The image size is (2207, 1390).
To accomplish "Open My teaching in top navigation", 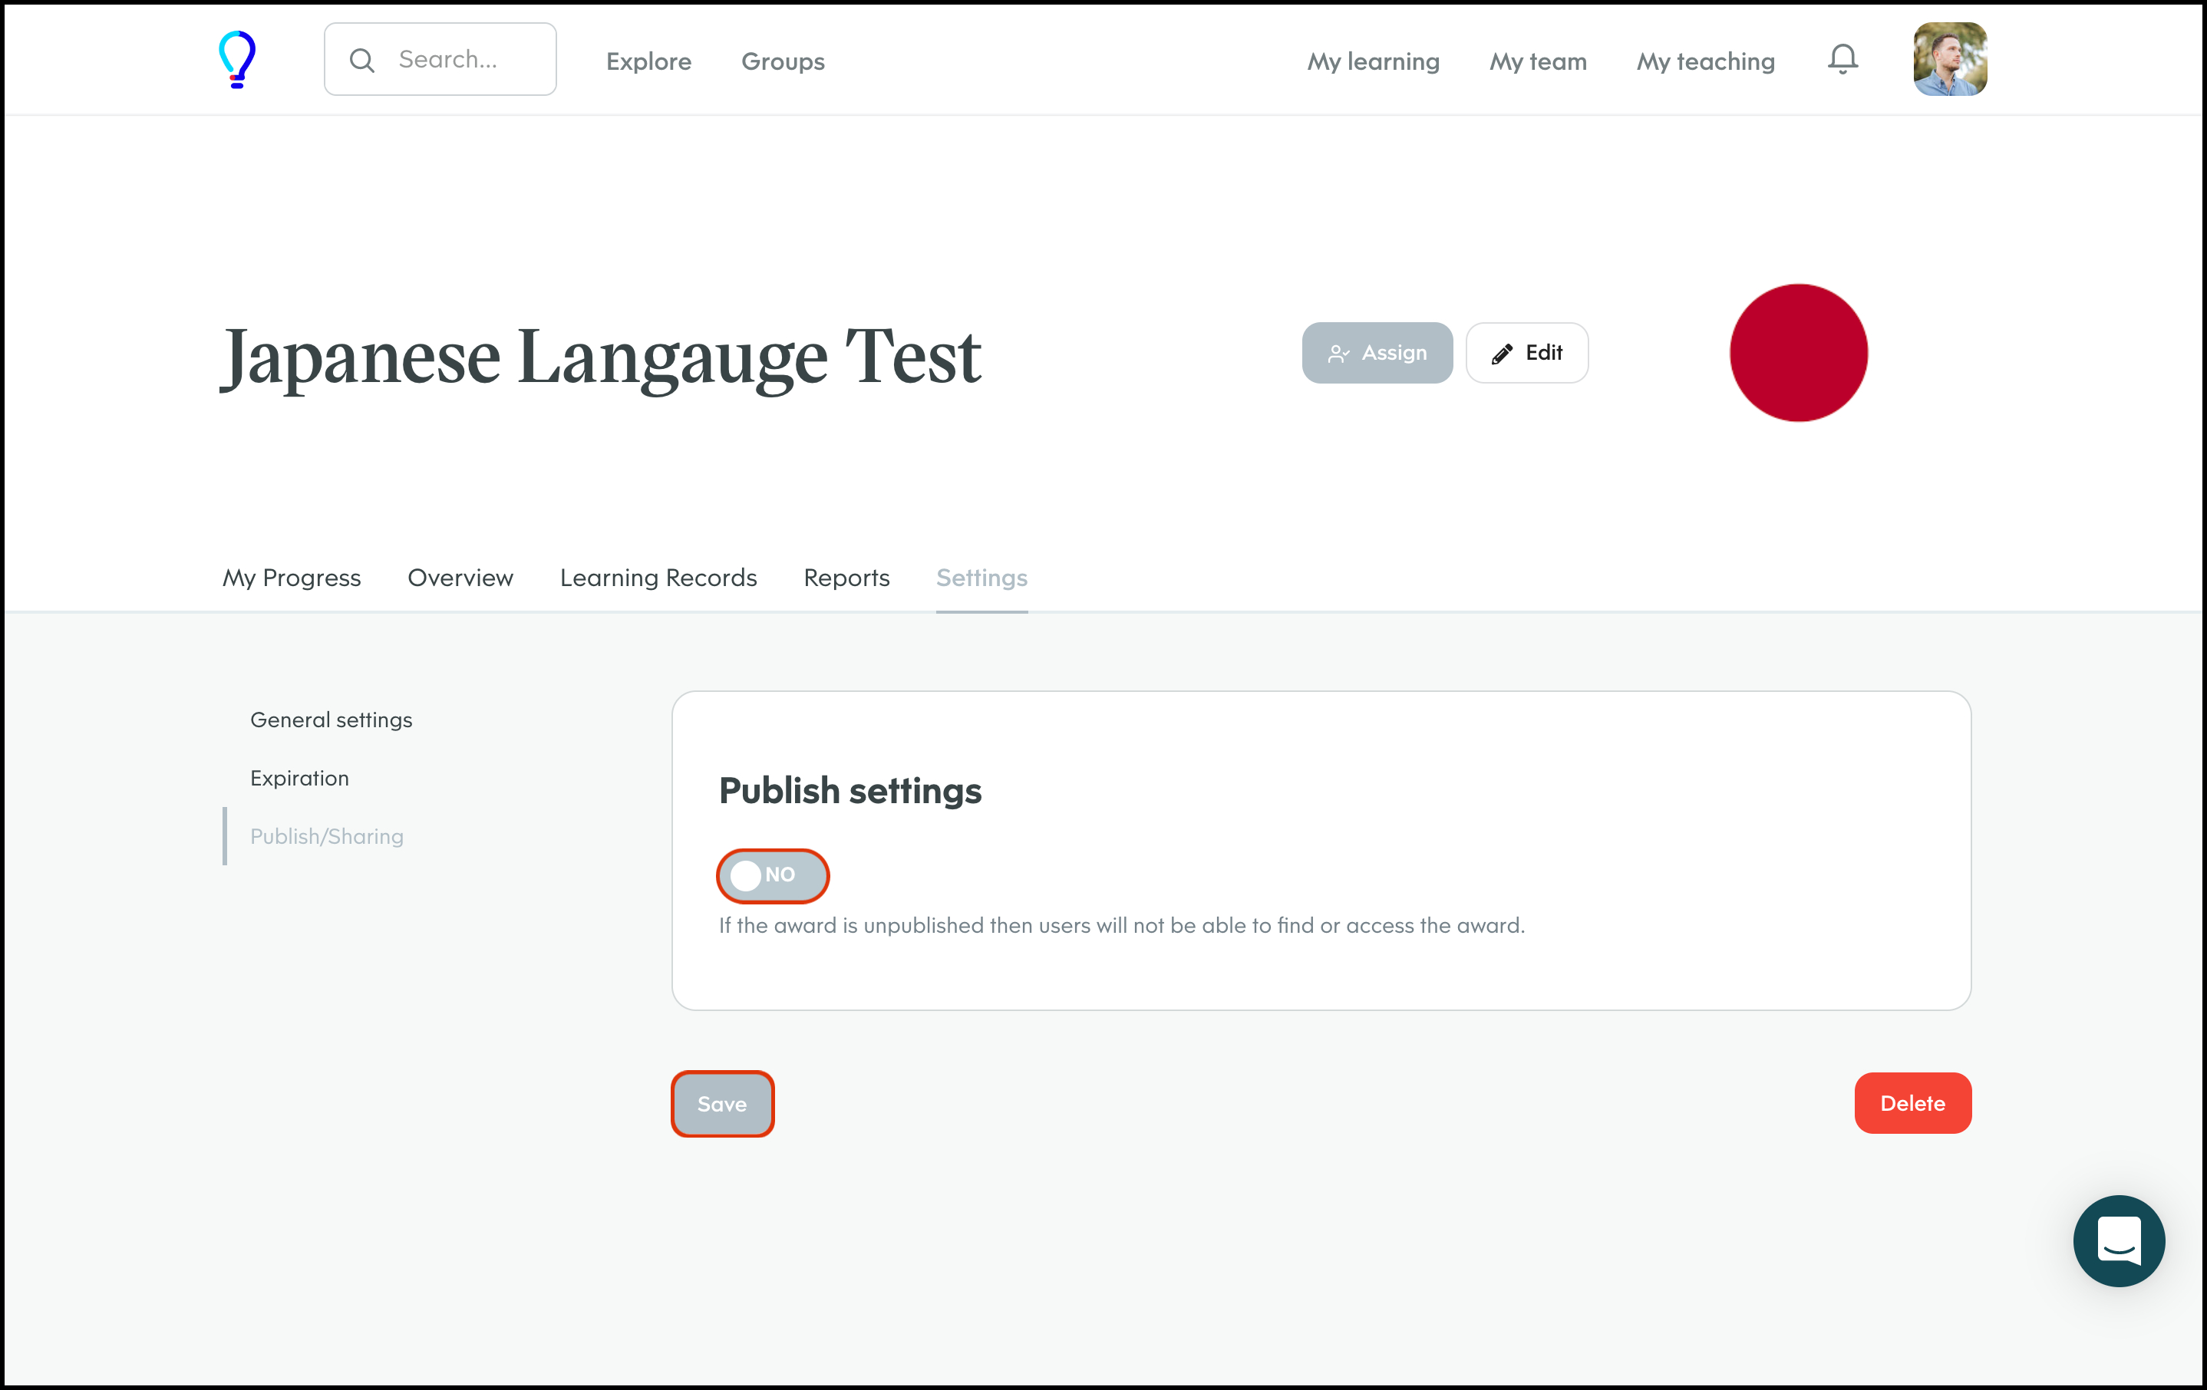I will (x=1704, y=61).
